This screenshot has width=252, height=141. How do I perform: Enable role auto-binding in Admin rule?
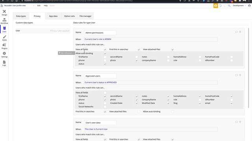click(x=200, y=60)
